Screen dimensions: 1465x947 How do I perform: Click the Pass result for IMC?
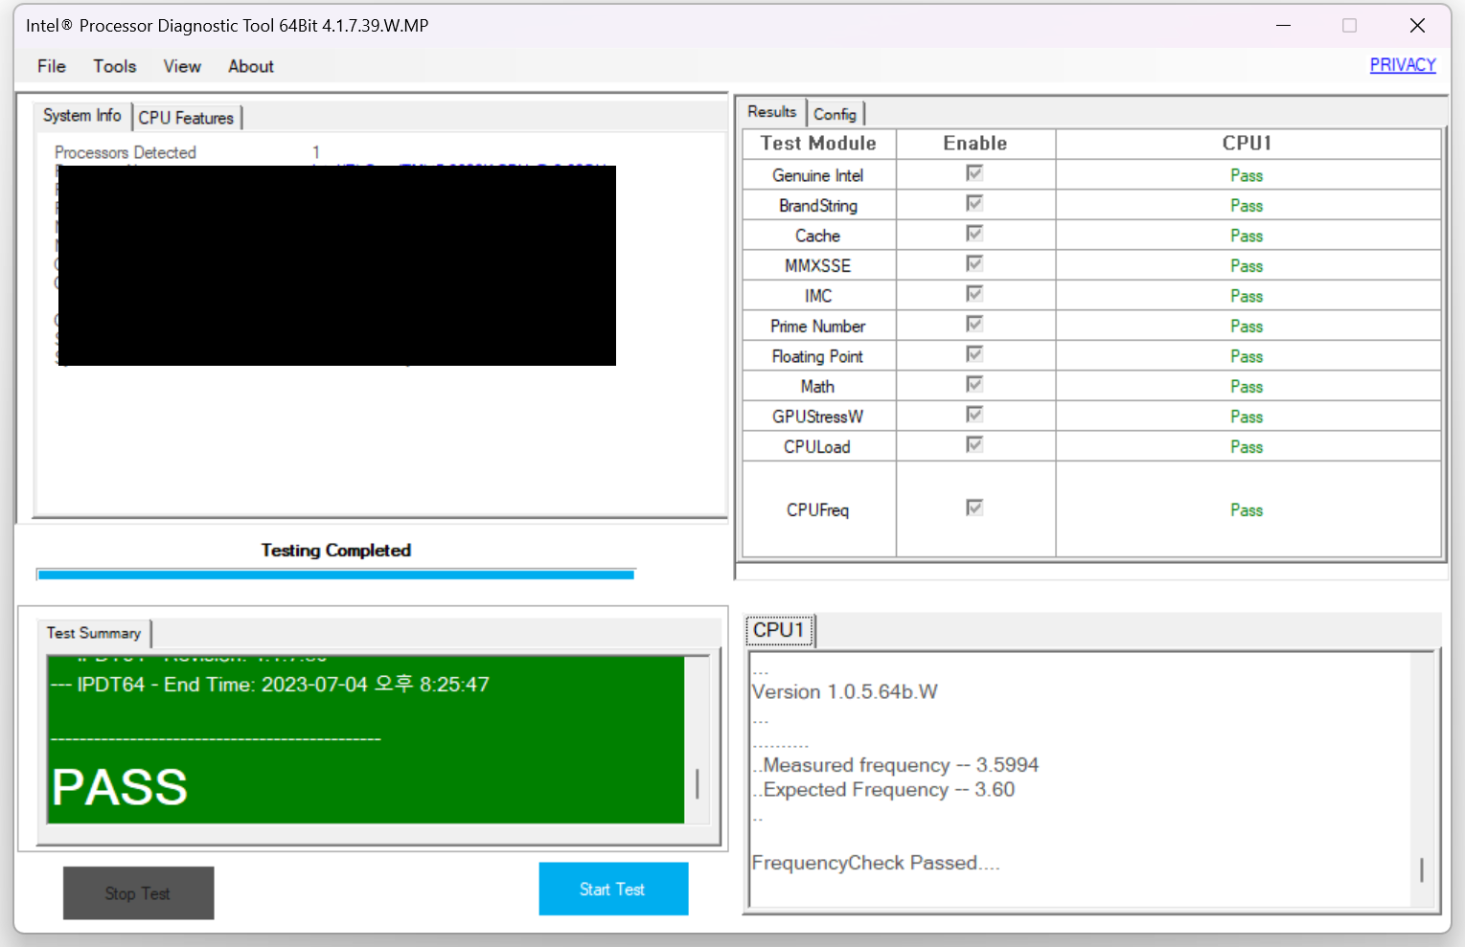pyautogui.click(x=1247, y=296)
